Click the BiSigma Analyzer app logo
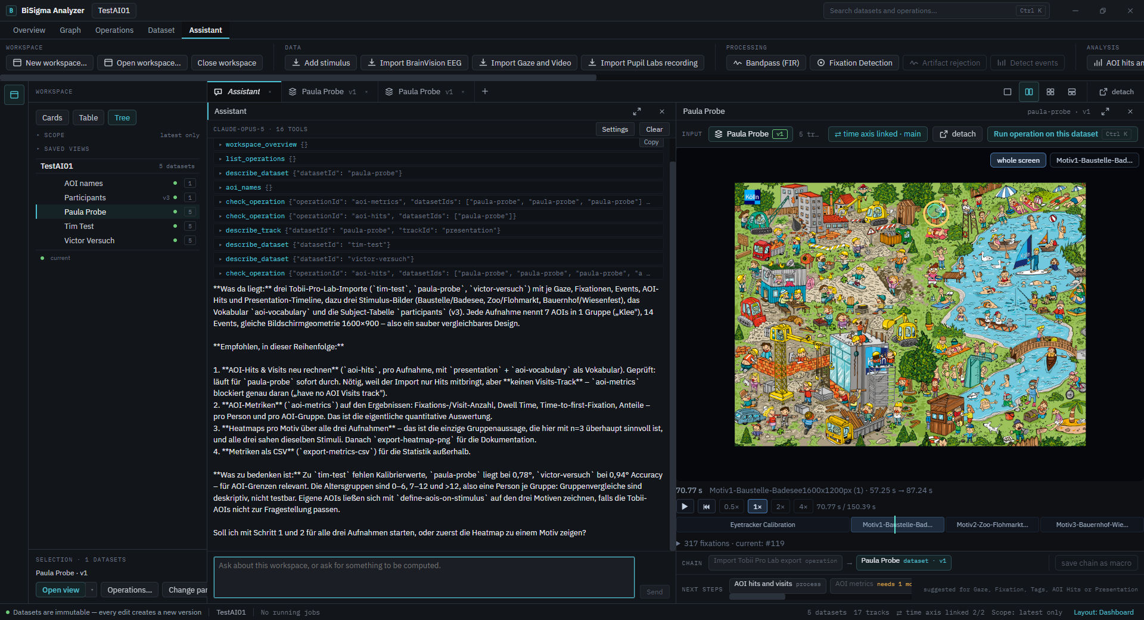 click(x=11, y=11)
